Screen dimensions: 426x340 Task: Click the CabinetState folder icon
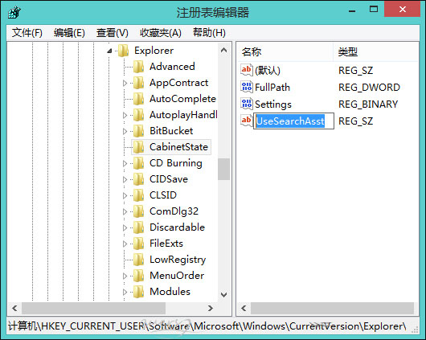click(x=138, y=147)
